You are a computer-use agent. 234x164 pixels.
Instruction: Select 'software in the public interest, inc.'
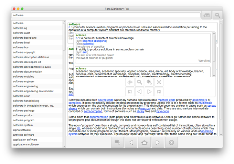(x=37, y=106)
